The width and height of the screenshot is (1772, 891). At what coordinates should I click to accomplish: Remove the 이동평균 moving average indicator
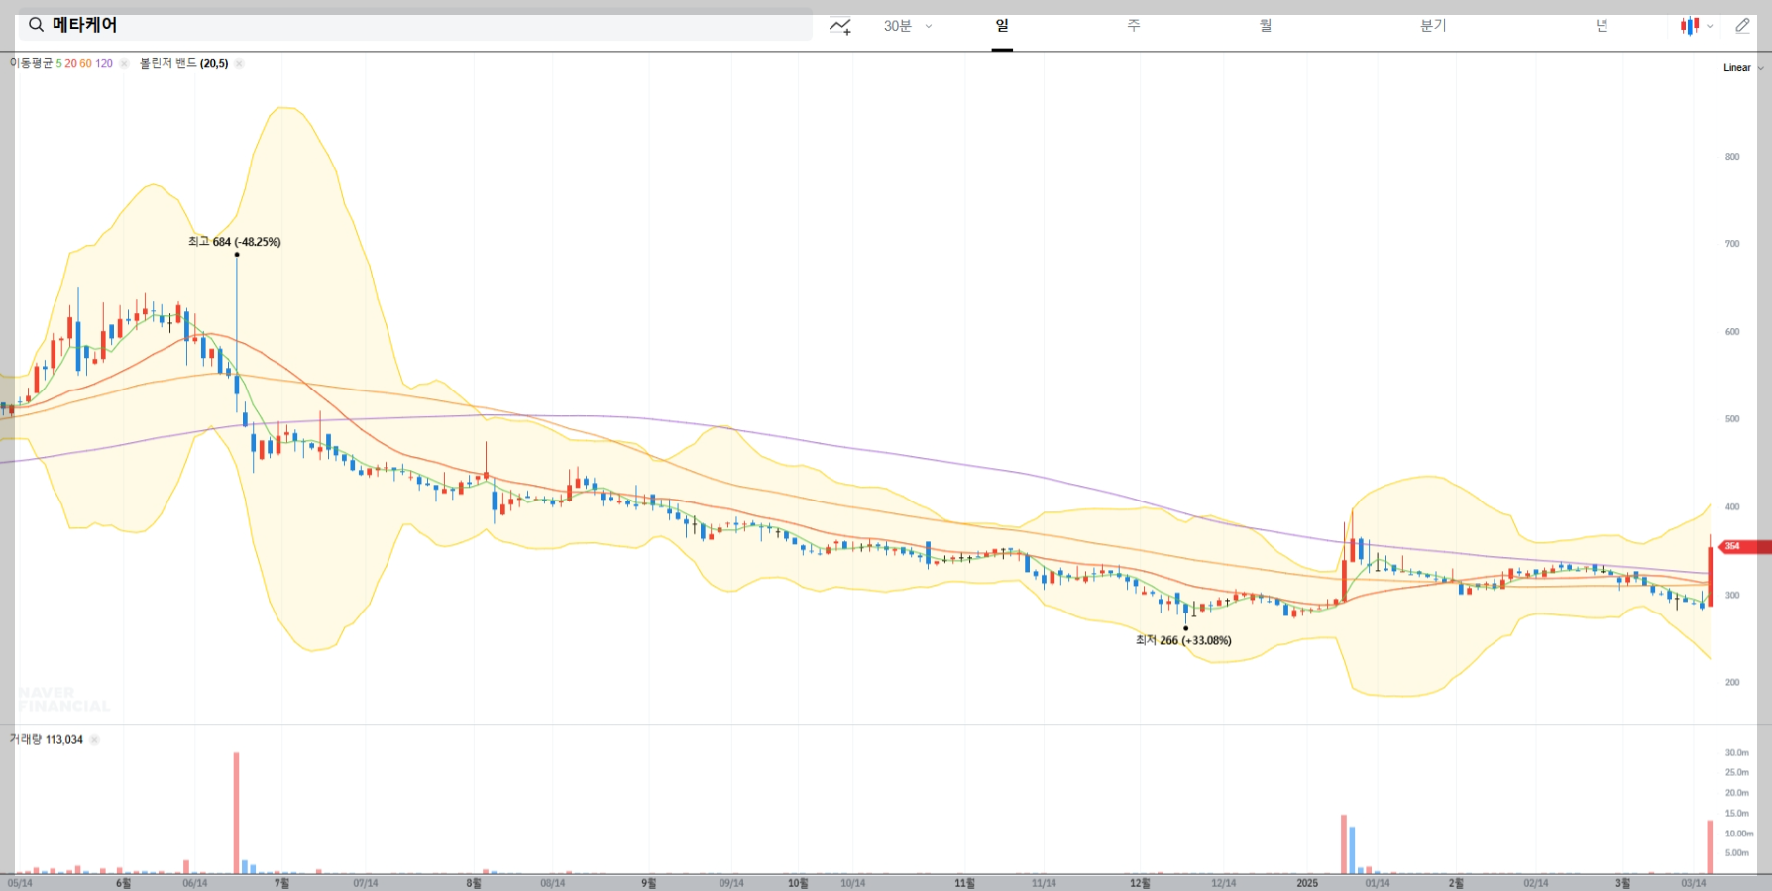[124, 63]
